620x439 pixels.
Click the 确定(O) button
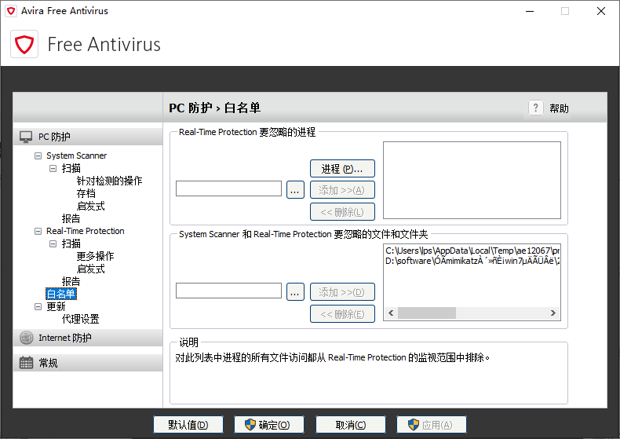269,425
